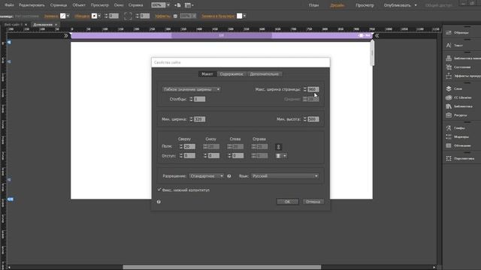Screen dimensions: 481x270
Task: Click the horizontal scrollbar at bottom
Action: coord(222,267)
